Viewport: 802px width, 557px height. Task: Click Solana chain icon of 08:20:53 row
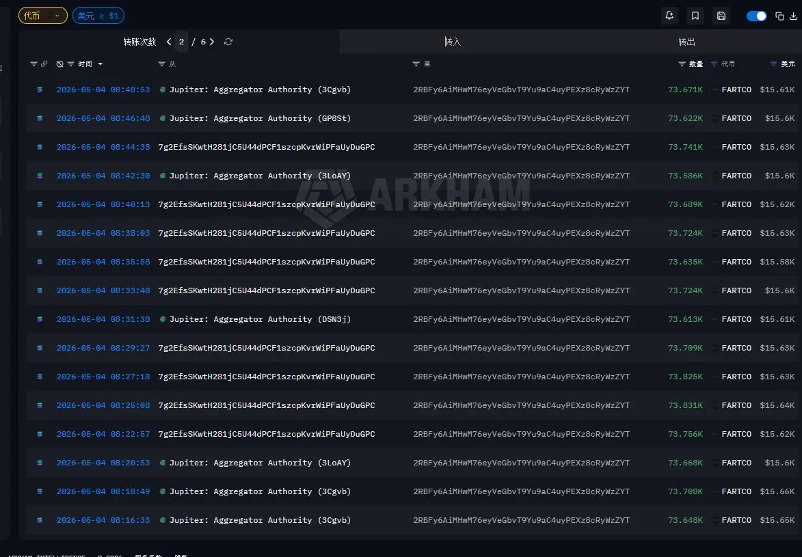click(40, 463)
